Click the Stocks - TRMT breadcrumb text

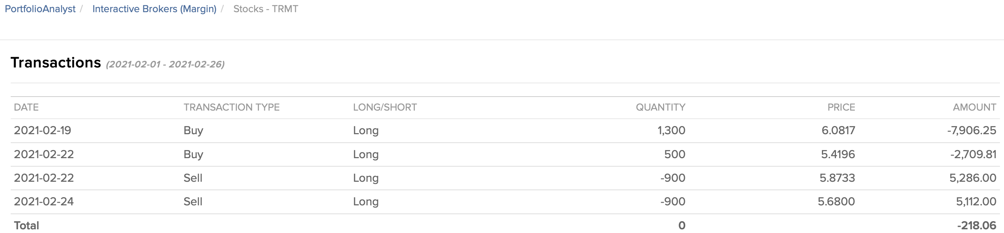coord(266,9)
